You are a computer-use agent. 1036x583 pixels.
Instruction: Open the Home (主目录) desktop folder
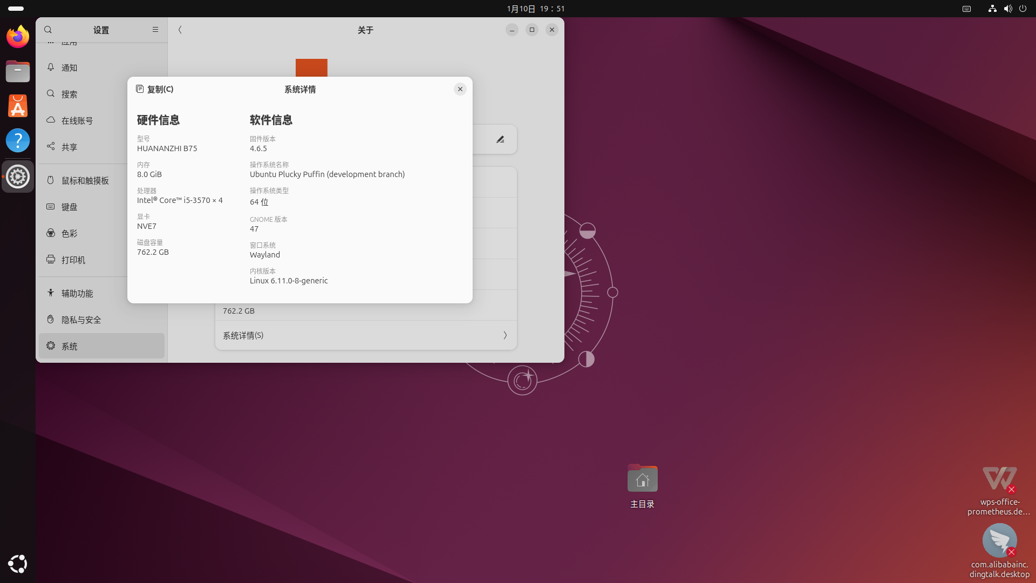tap(642, 479)
